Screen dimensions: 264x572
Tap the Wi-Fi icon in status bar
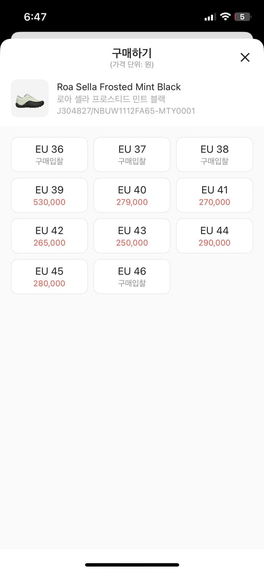tap(226, 17)
